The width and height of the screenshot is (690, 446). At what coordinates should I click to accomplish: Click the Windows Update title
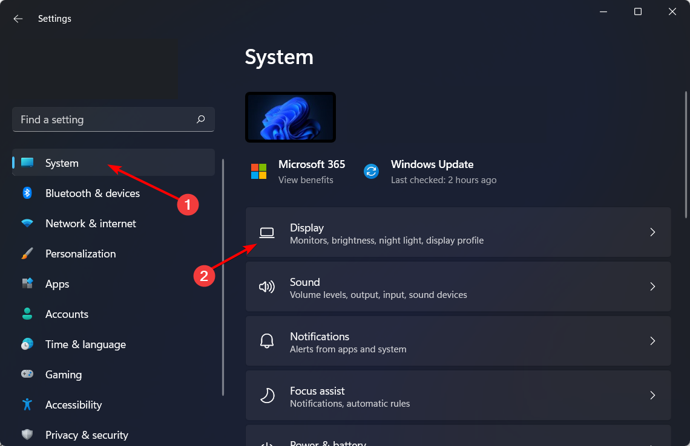432,164
